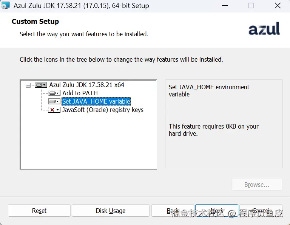Select JavaSoft (Oracle) registry keys item
The width and height of the screenshot is (290, 225).
[x=103, y=110]
